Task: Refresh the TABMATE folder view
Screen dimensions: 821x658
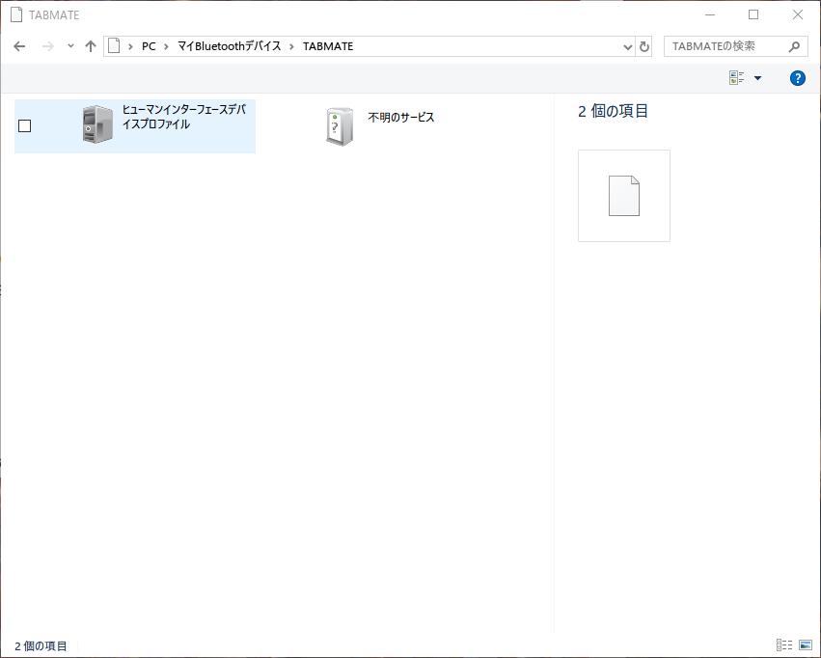Action: tap(644, 47)
